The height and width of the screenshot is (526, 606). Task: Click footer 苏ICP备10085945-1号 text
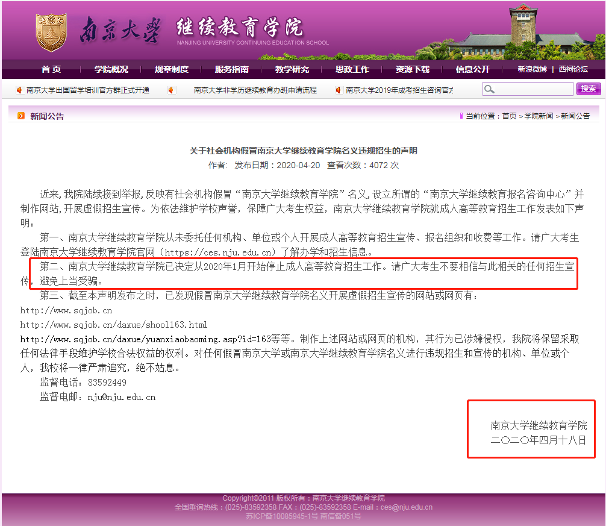click(x=282, y=516)
